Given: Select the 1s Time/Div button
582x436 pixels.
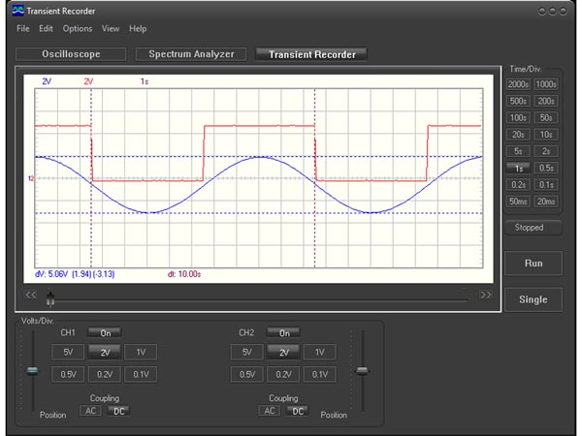Looking at the screenshot, I should pyautogui.click(x=518, y=168).
